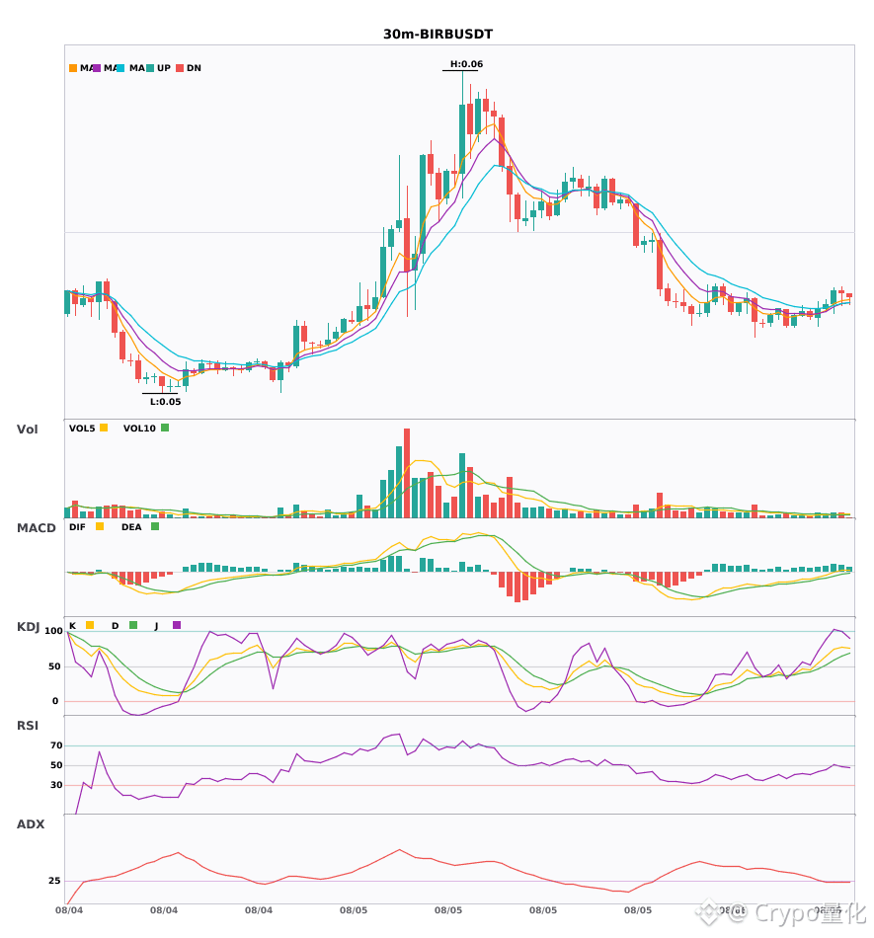Click the purple MA legend swatch
This screenshot has height=938, width=874.
(97, 68)
